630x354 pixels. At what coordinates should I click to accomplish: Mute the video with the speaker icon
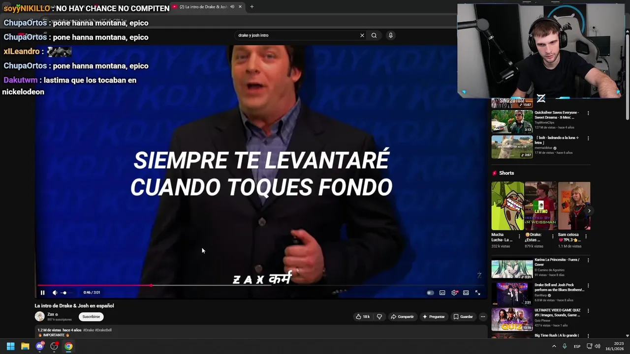(x=55, y=293)
